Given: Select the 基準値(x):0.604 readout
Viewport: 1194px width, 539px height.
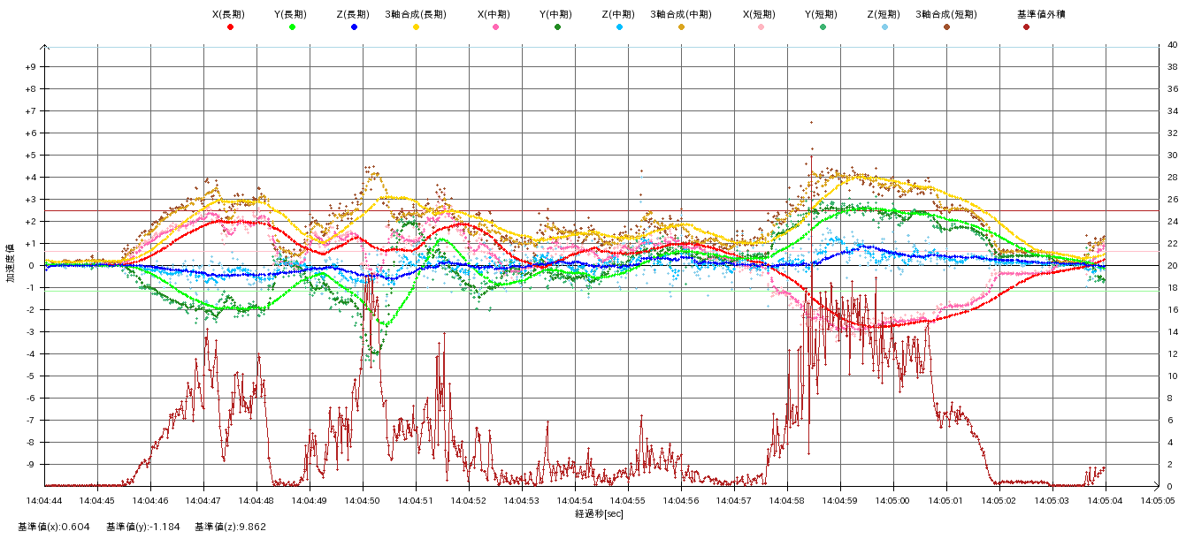Looking at the screenshot, I should 54,527.
